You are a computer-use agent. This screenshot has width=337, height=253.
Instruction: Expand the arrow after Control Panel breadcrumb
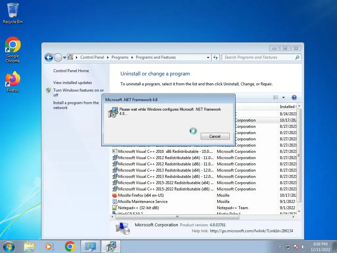108,57
